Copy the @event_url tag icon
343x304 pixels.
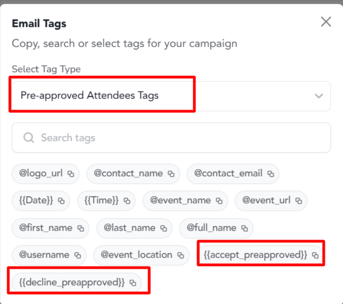coord(298,200)
